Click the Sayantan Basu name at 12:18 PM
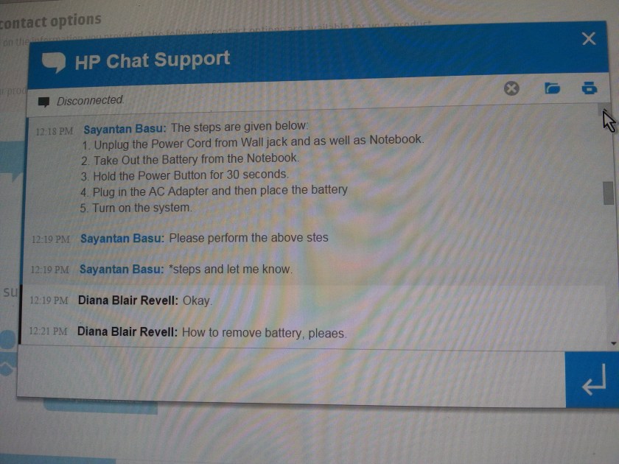 pos(125,129)
